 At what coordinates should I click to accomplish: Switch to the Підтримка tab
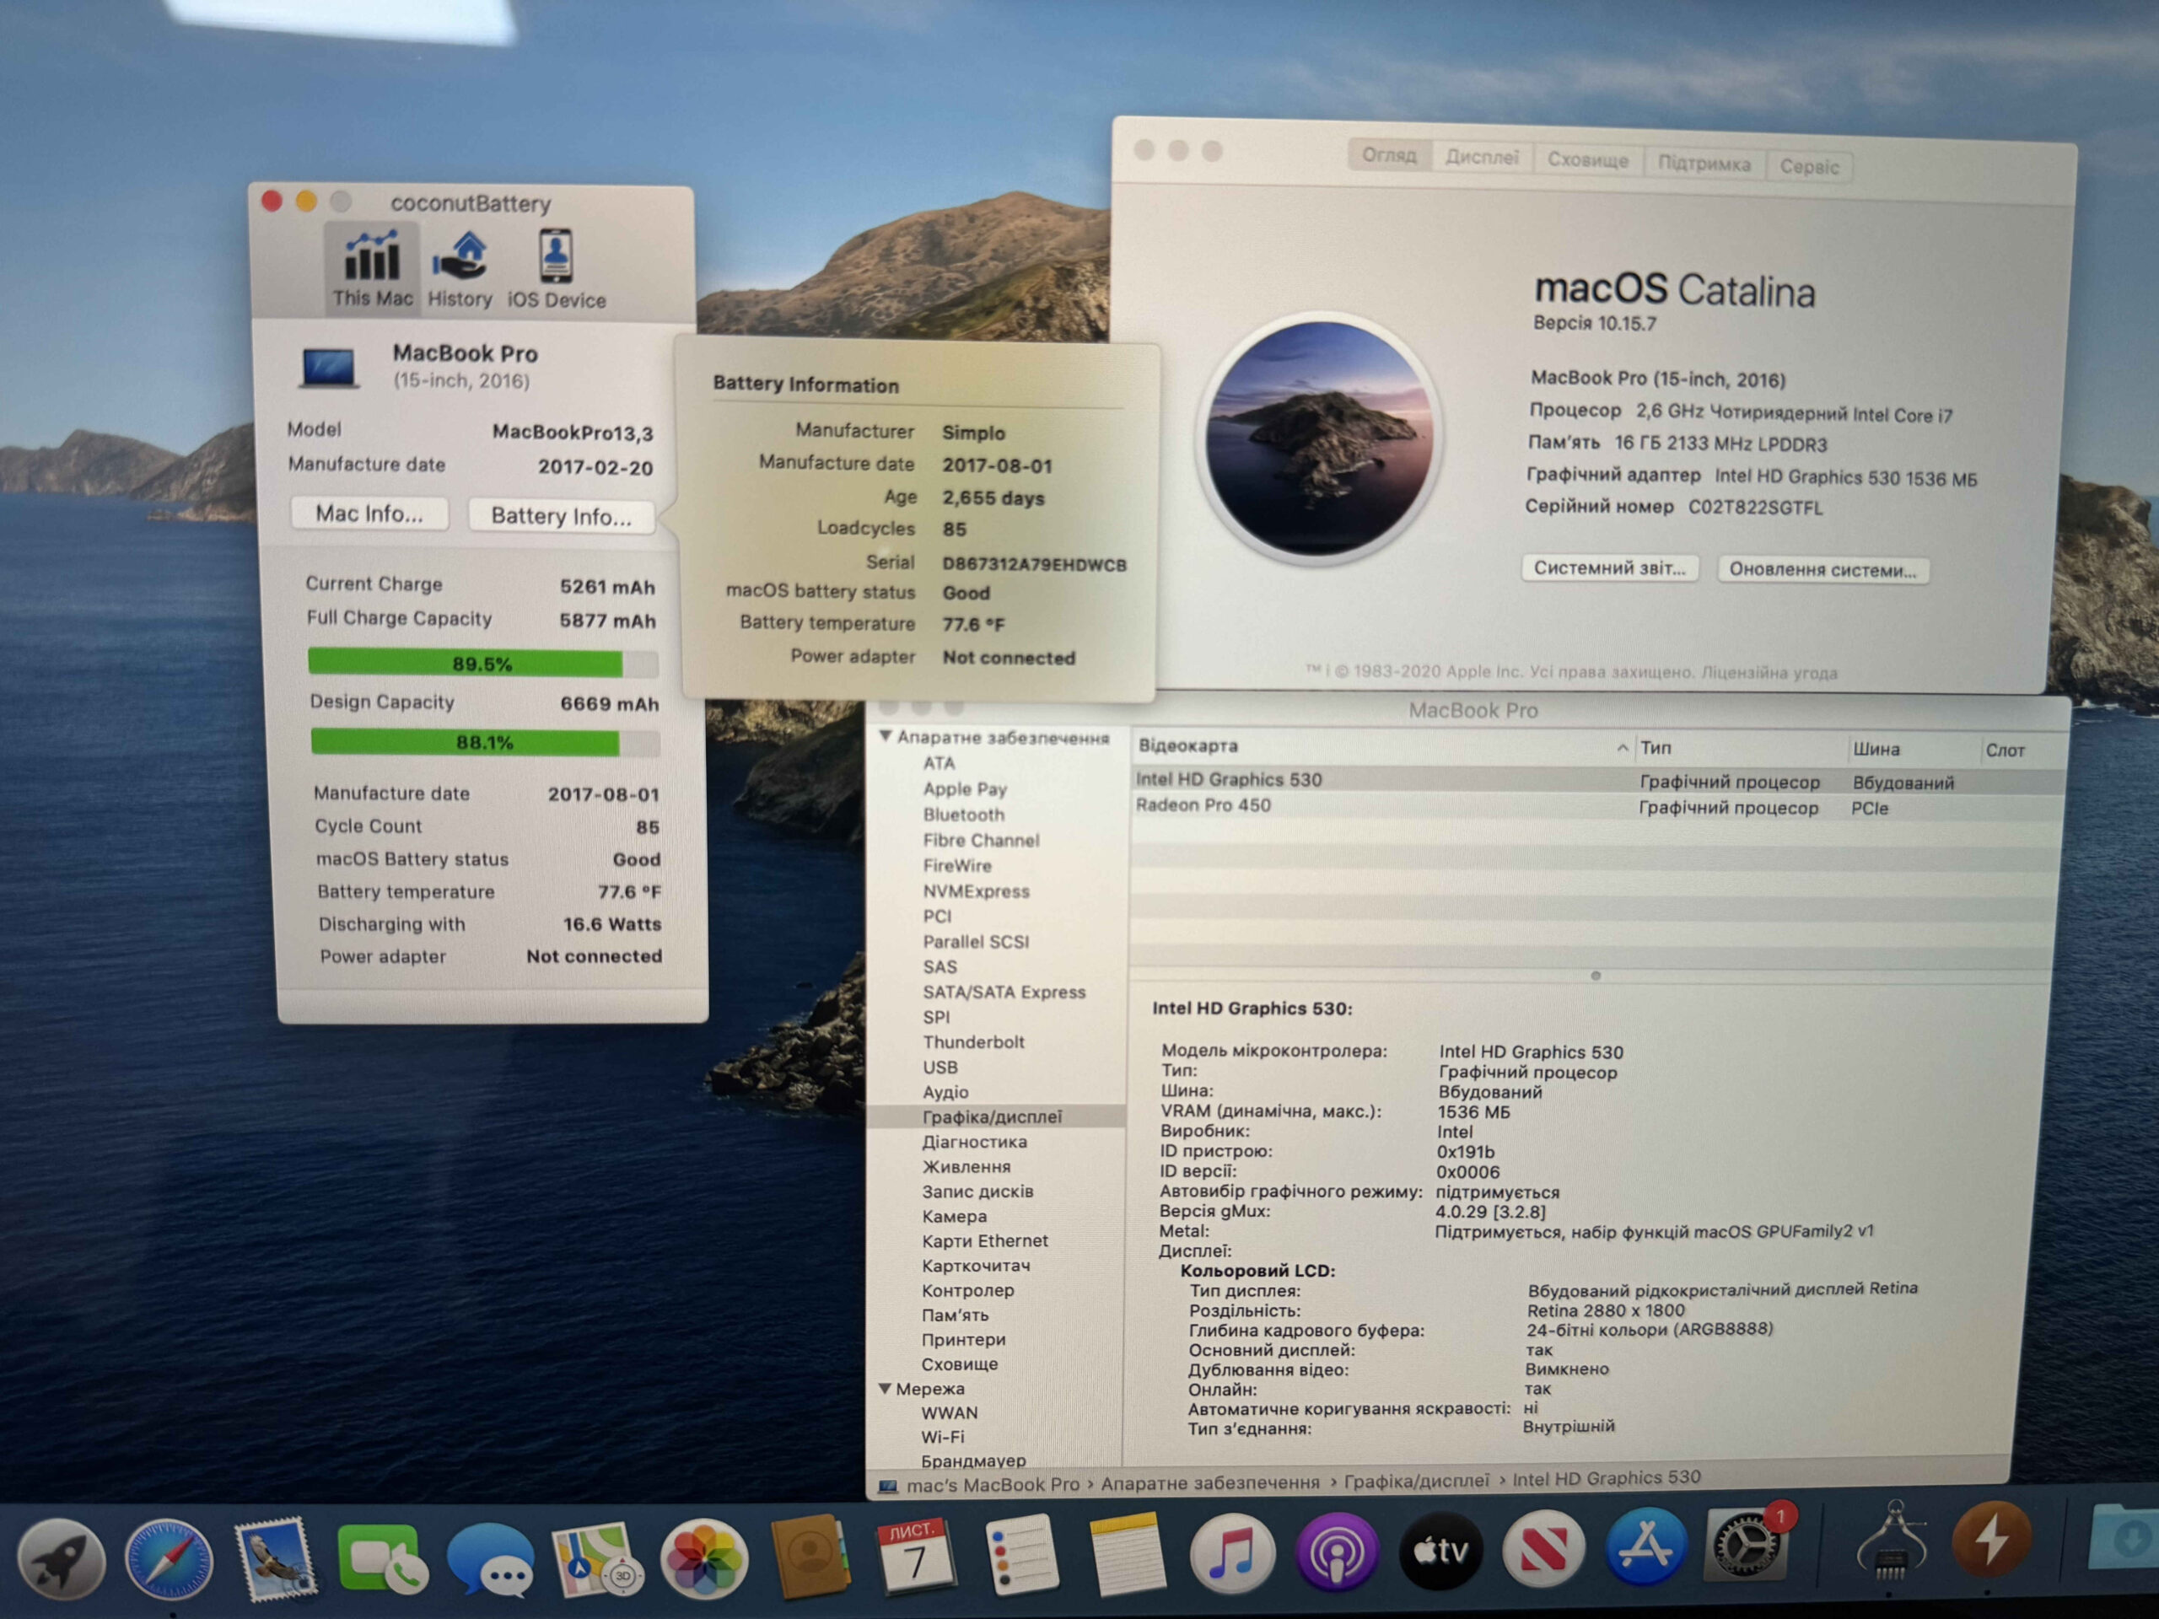(1704, 163)
